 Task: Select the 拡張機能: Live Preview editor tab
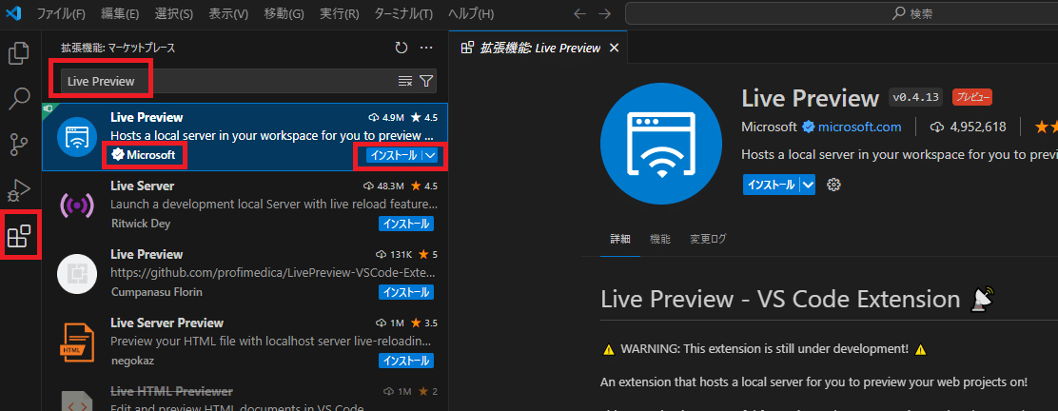point(539,48)
